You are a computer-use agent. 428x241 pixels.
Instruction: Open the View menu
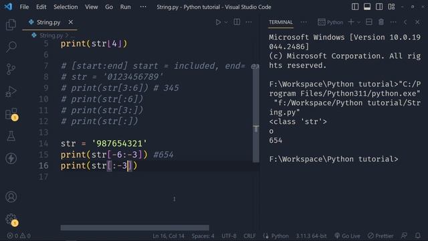tap(92, 7)
